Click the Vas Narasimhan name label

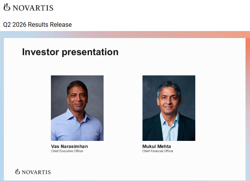pyautogui.click(x=69, y=146)
